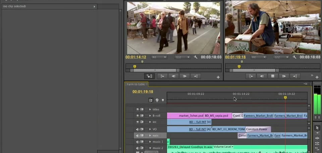Open source monitor wrench settings

tap(196, 57)
